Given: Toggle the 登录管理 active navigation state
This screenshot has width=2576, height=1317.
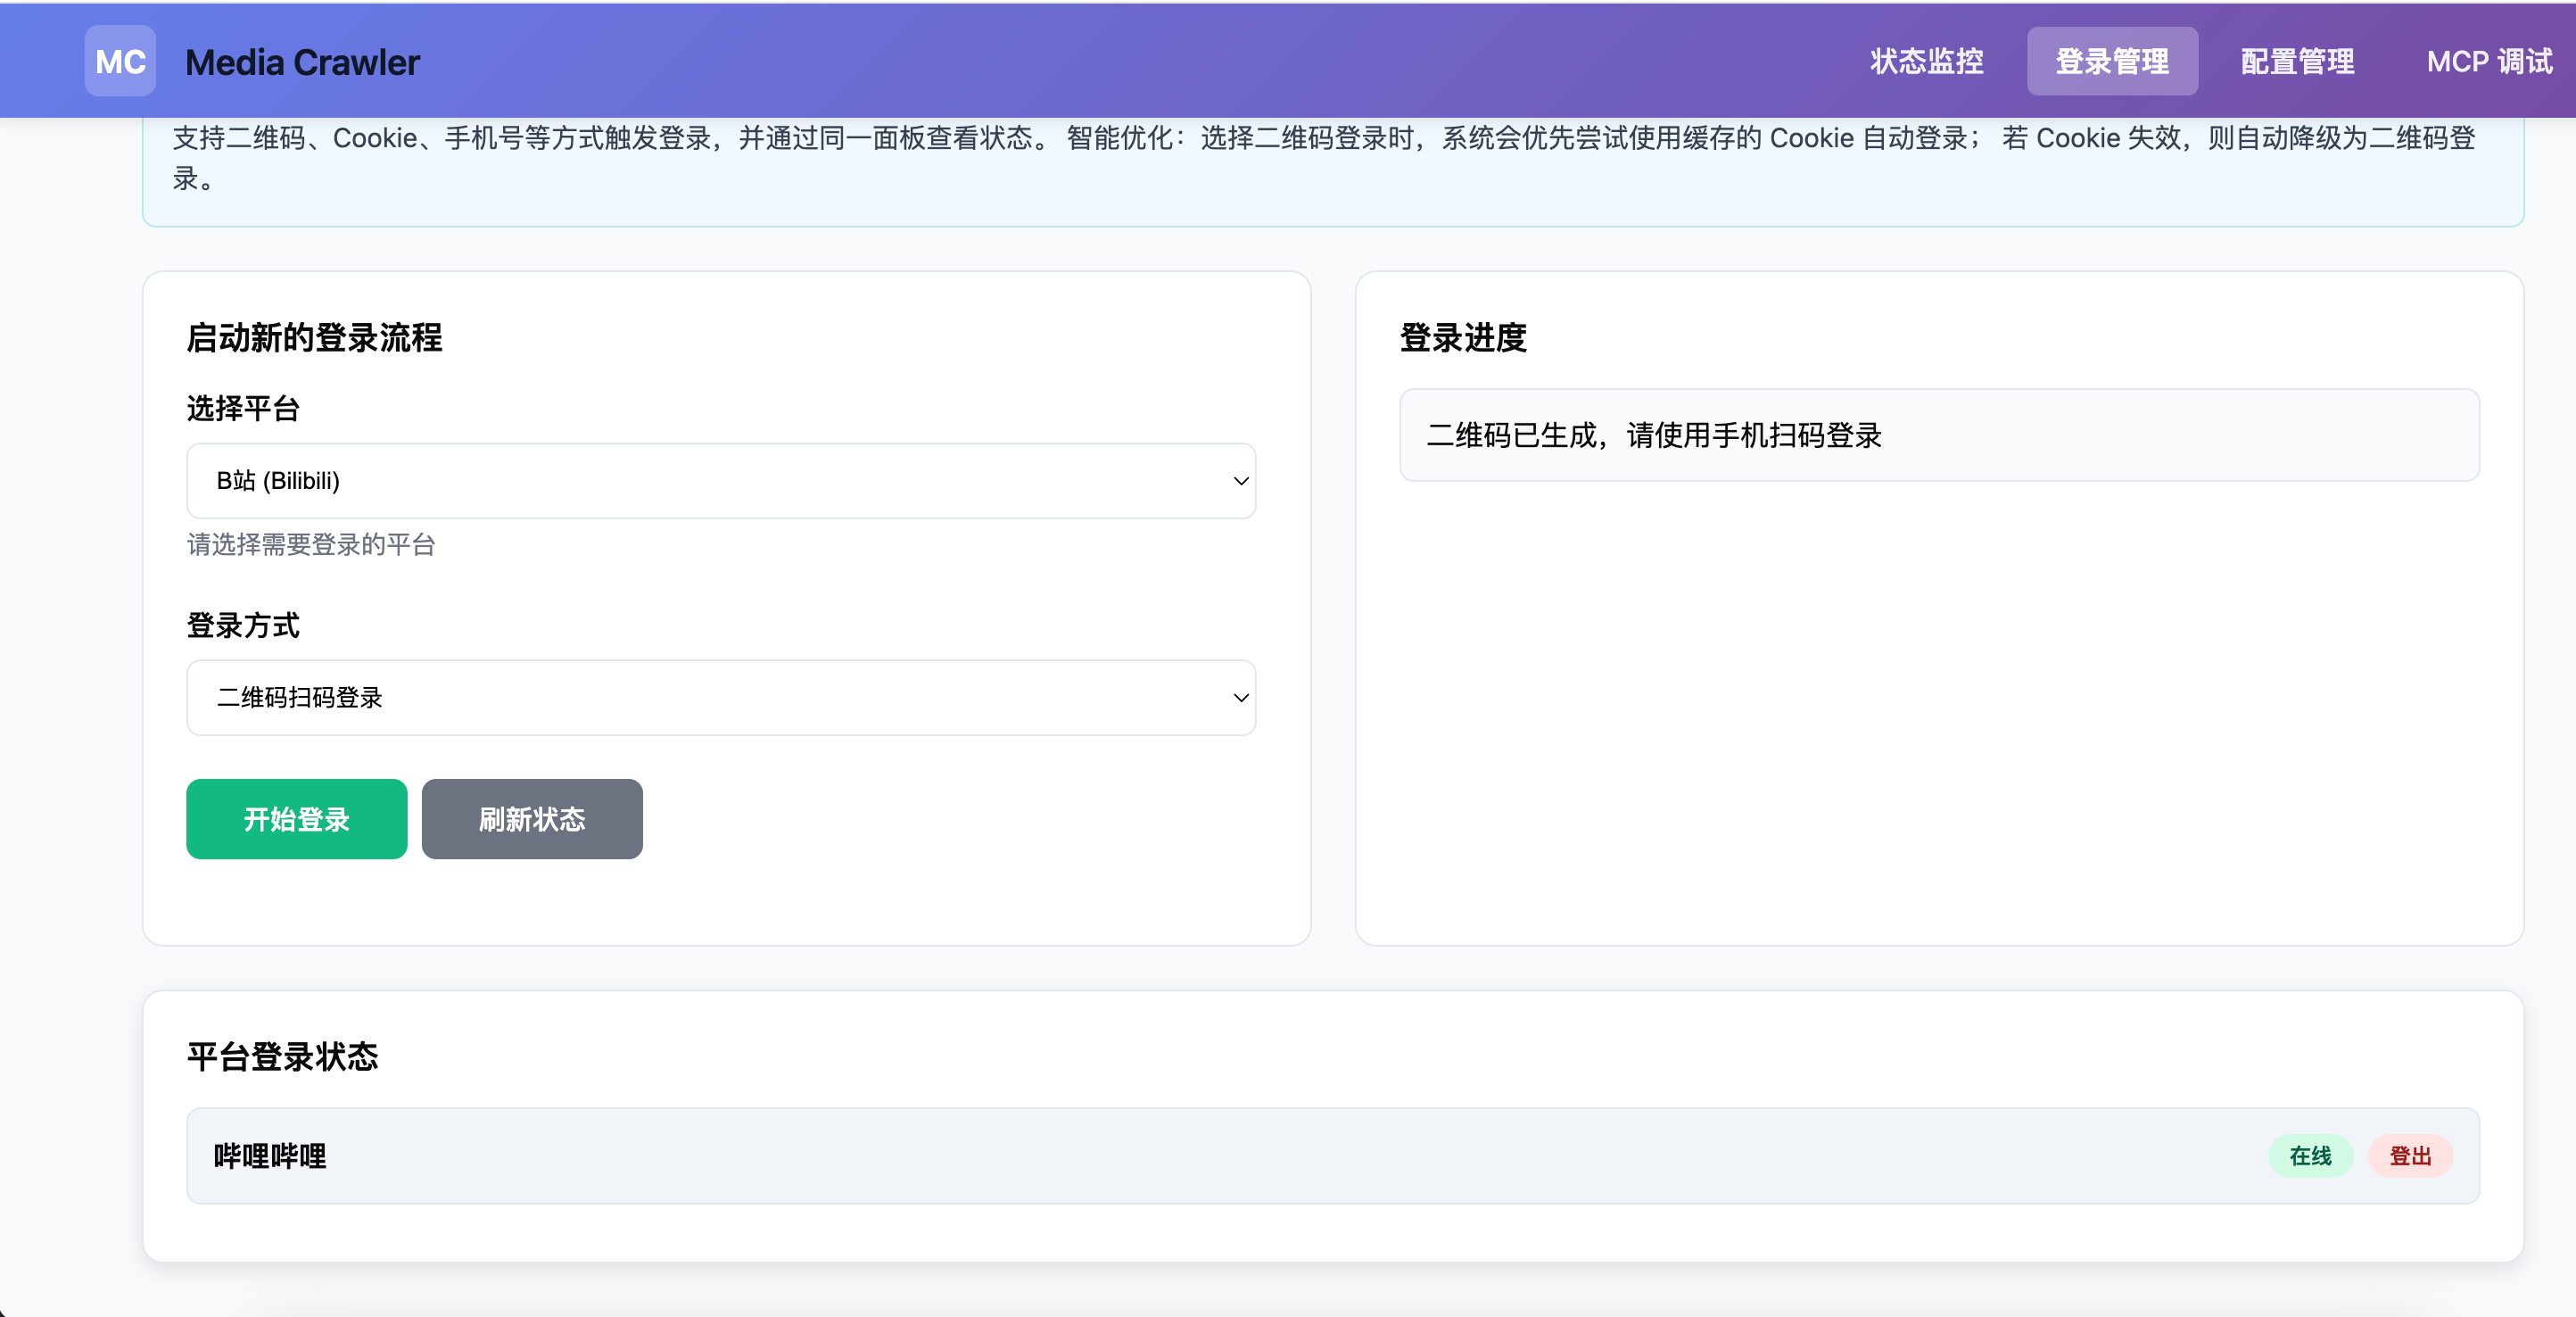Looking at the screenshot, I should pos(2112,61).
